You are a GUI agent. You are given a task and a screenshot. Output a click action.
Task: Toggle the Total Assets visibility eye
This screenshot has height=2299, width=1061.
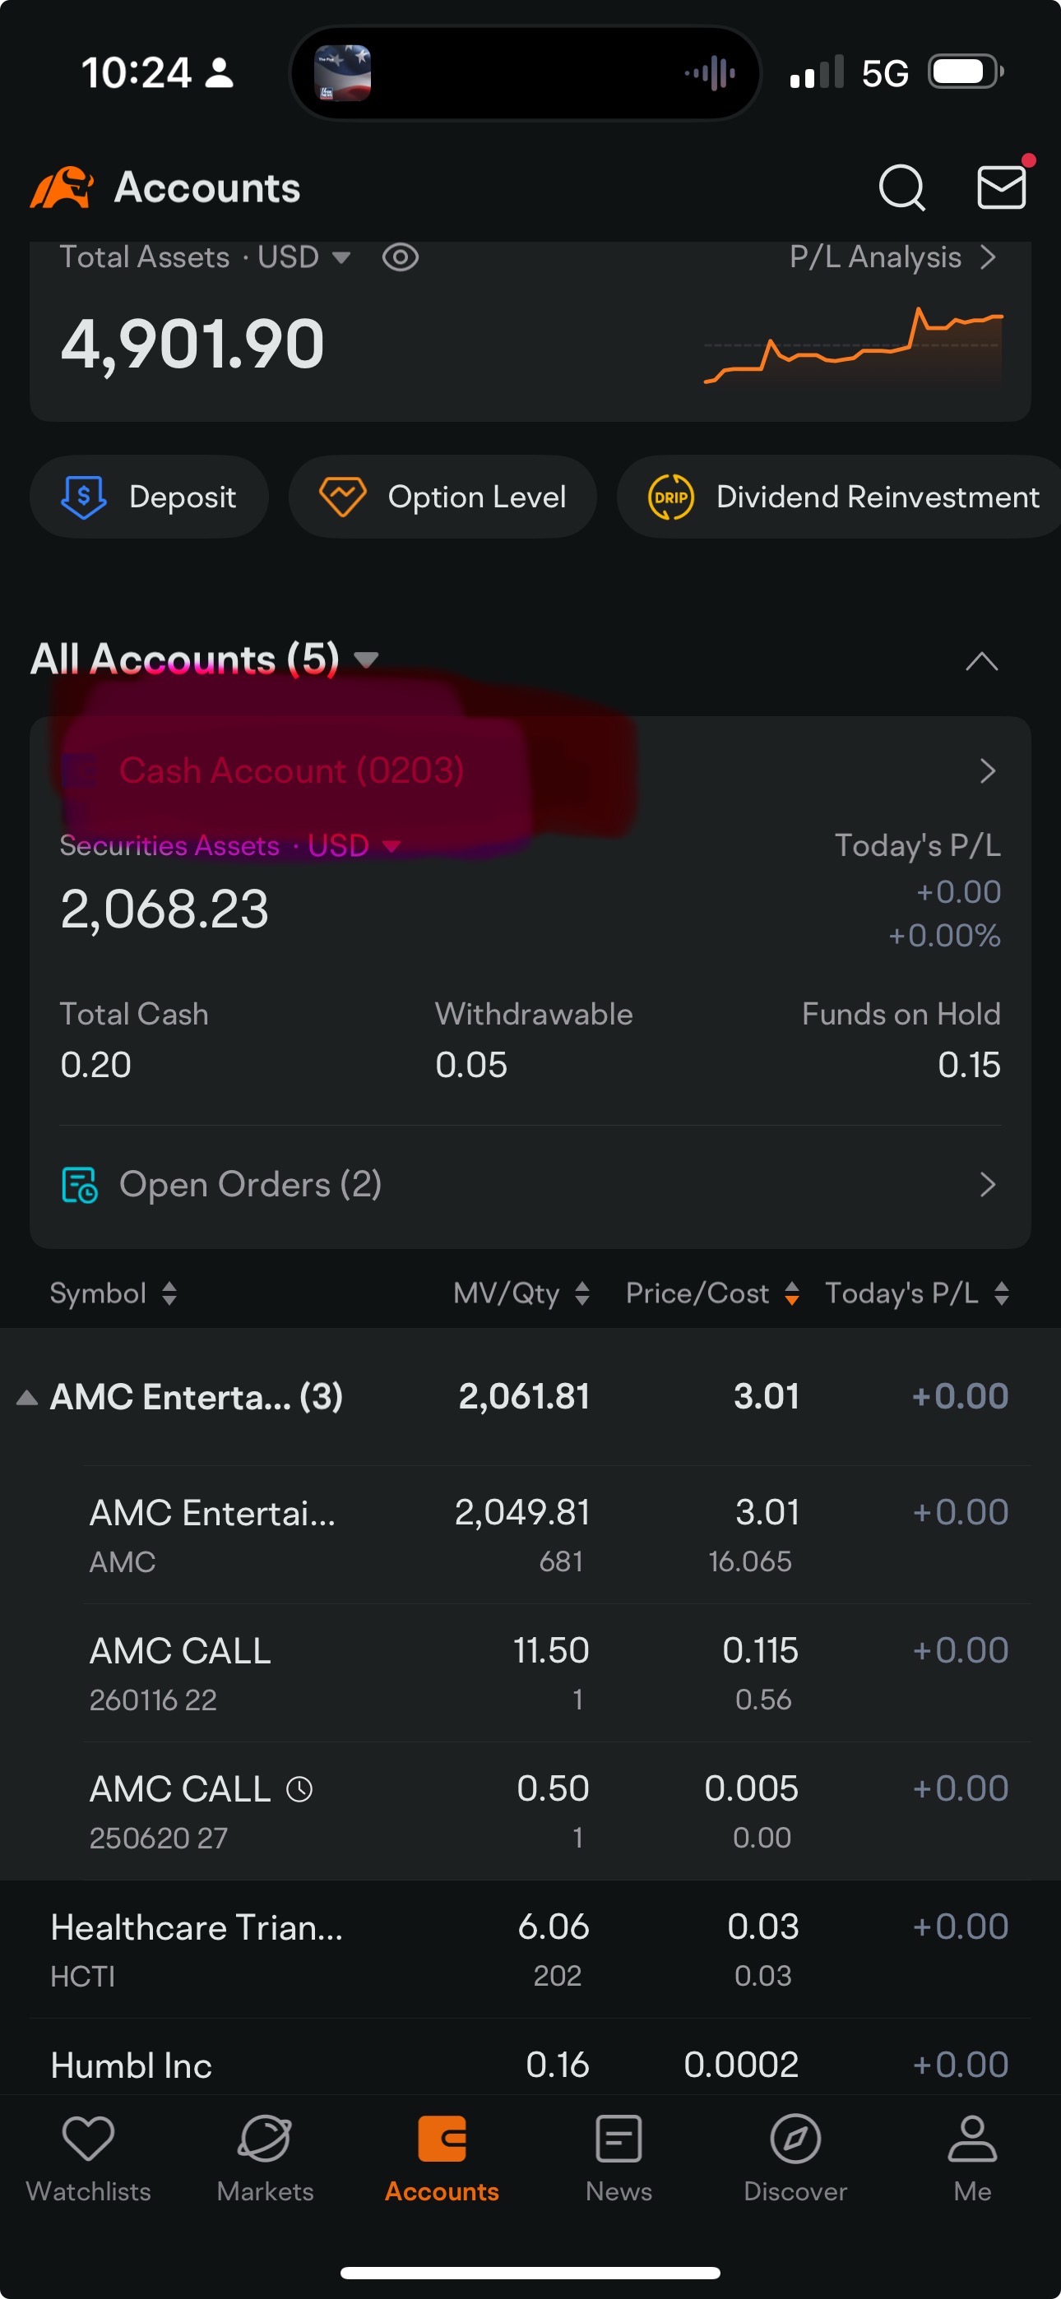click(x=400, y=257)
